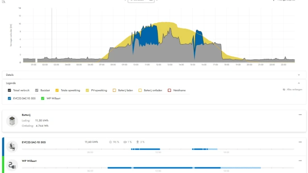Click the Lading 11,30 kWh value
Viewport: 308px width, 173px height.
pyautogui.click(x=42, y=120)
